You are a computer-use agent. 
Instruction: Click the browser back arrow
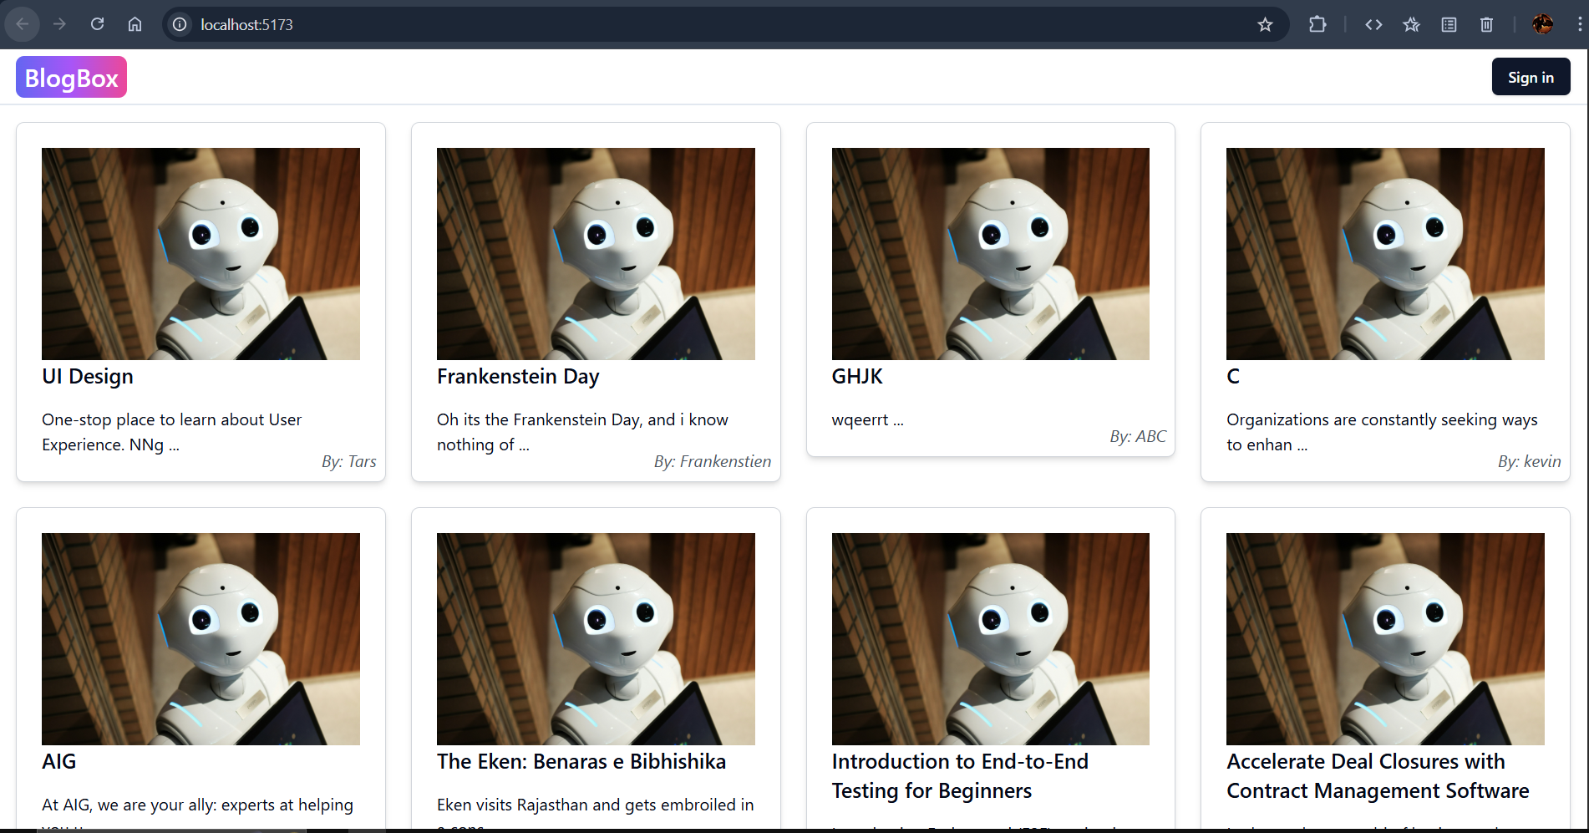coord(23,24)
